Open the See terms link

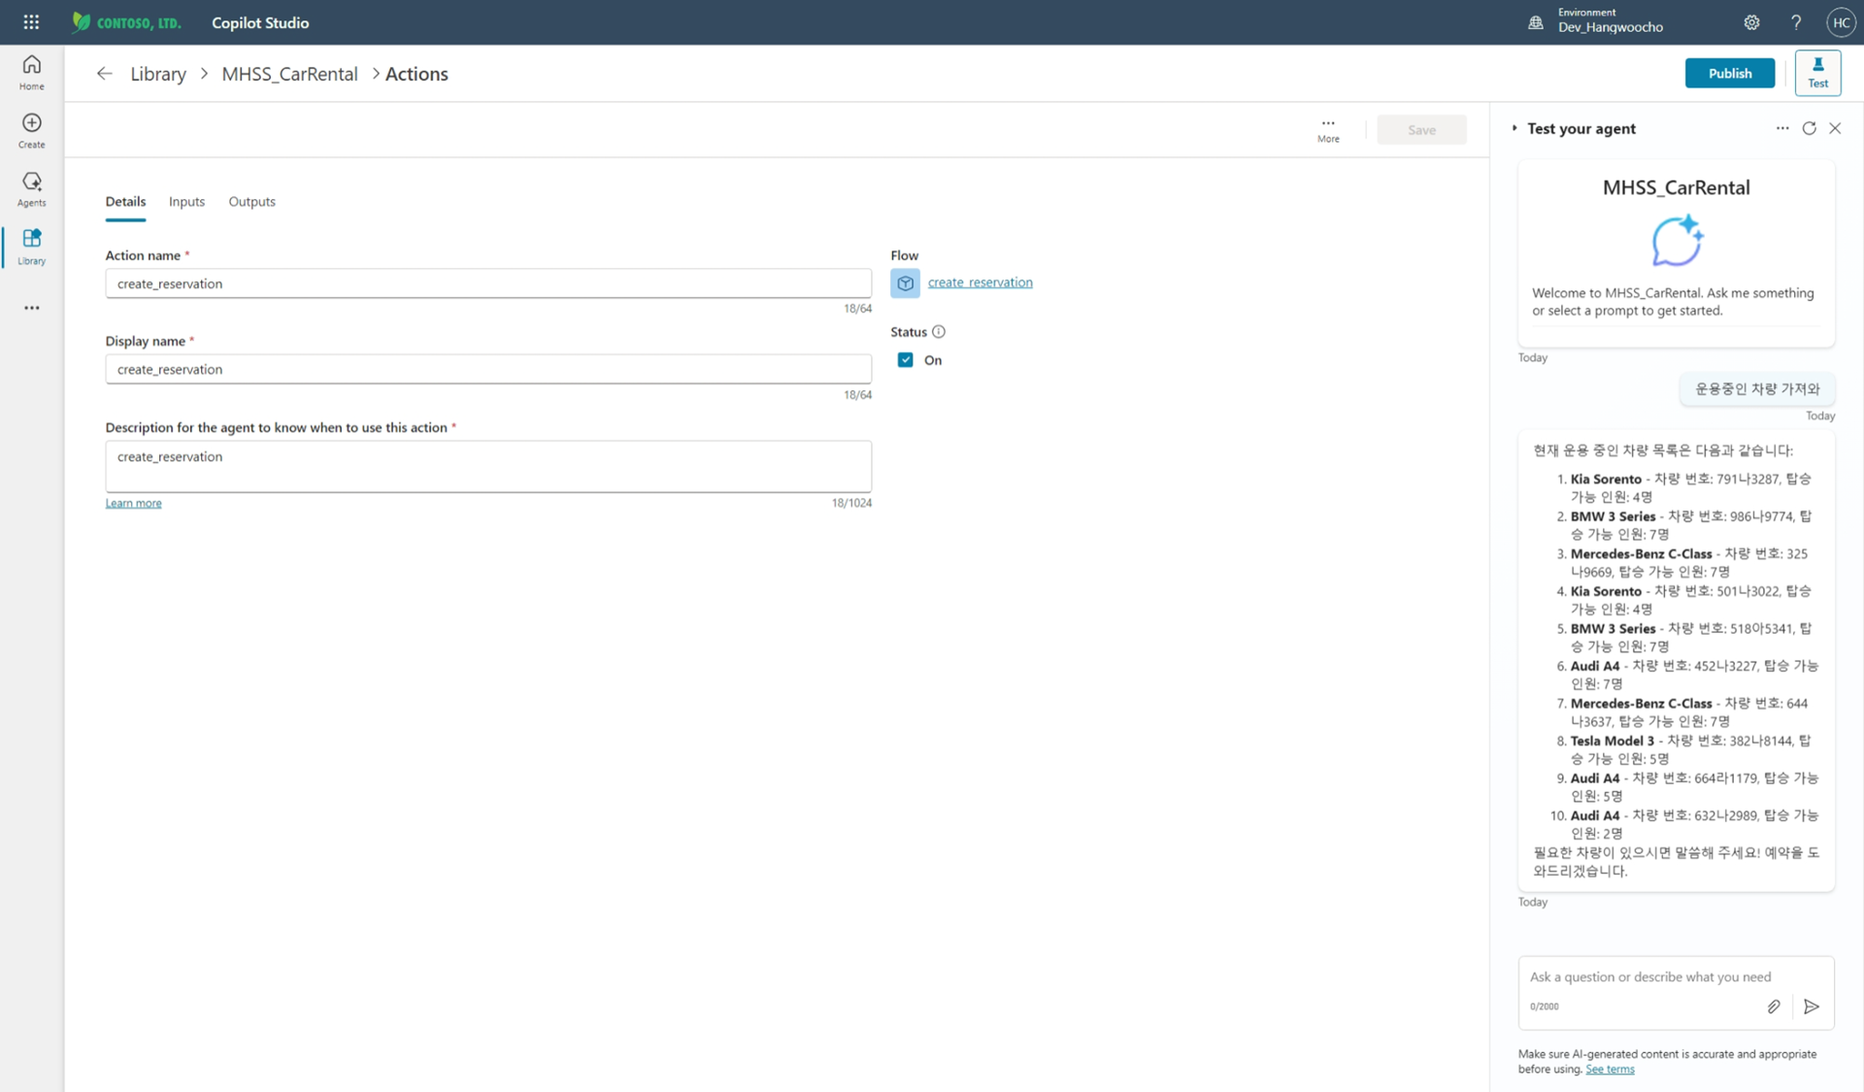pyautogui.click(x=1610, y=1070)
